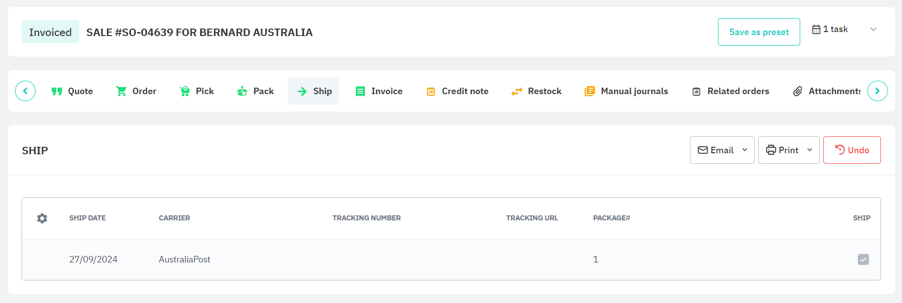The height and width of the screenshot is (303, 902).
Task: Click the Quote tab quotation-mark icon
Action: 57,91
